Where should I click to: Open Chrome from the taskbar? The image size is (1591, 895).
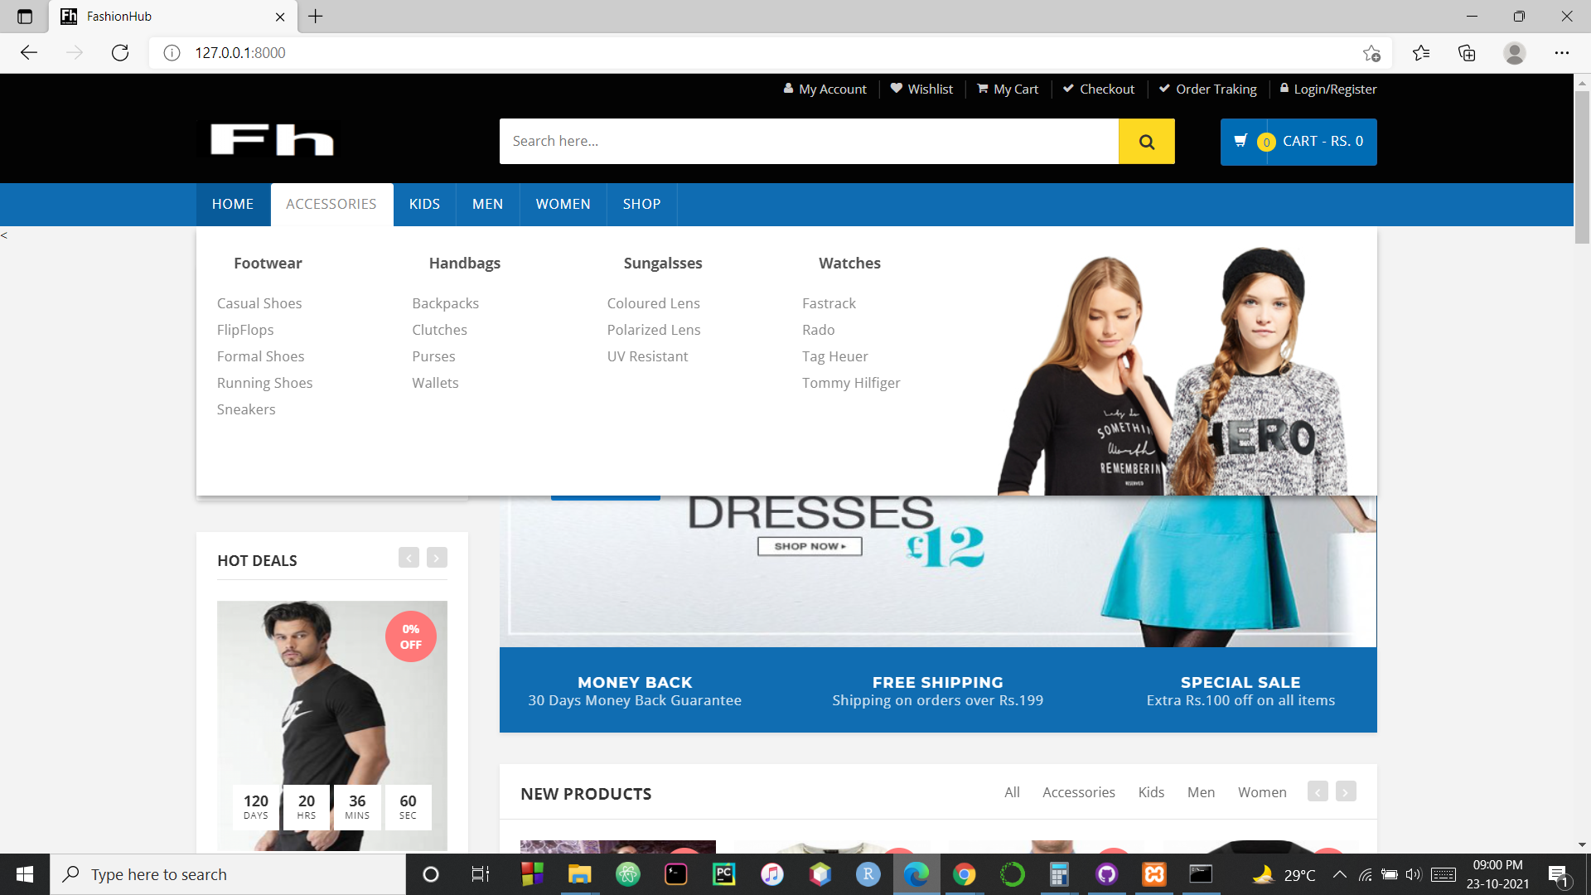pyautogui.click(x=964, y=874)
